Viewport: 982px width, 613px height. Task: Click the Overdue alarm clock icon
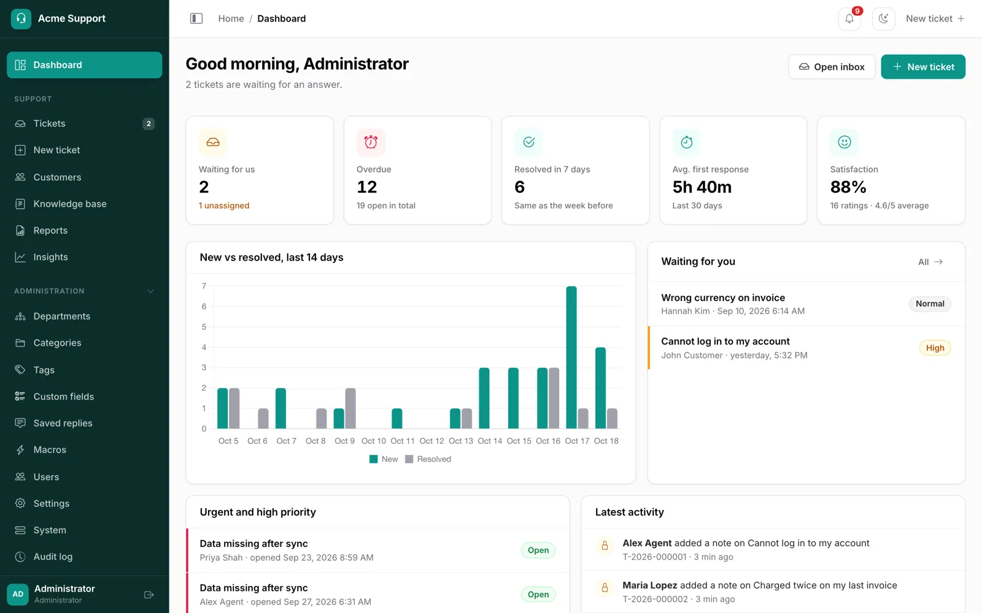[371, 142]
